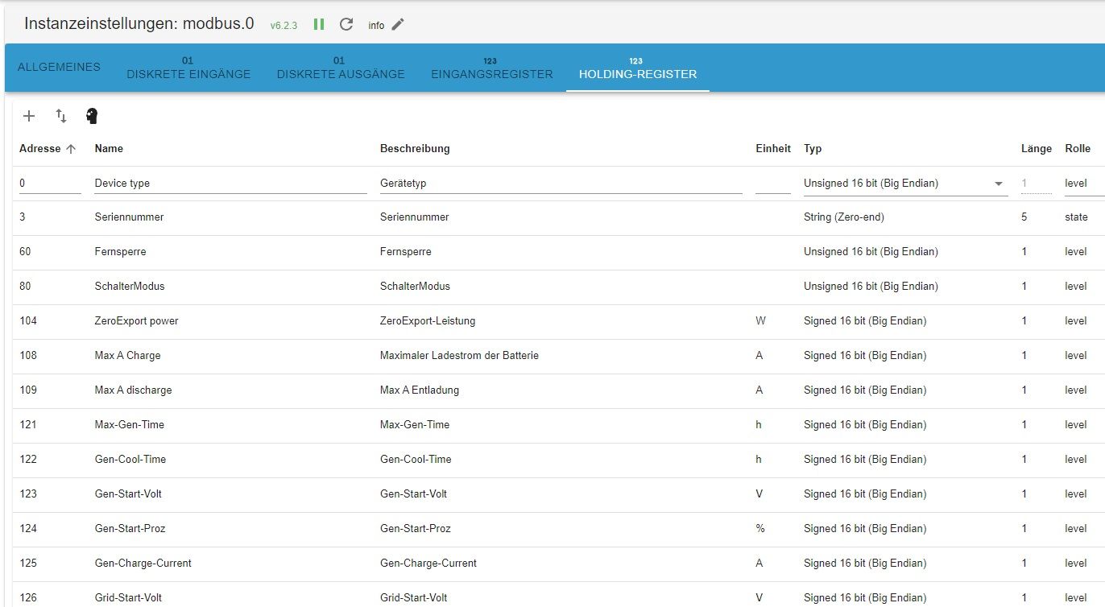This screenshot has height=607, width=1105.
Task: Select Max-Gen-Time name cell
Action: click(129, 425)
